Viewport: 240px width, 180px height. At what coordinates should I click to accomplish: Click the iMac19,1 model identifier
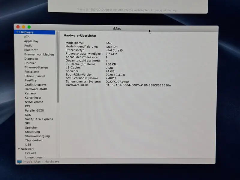(x=112, y=47)
